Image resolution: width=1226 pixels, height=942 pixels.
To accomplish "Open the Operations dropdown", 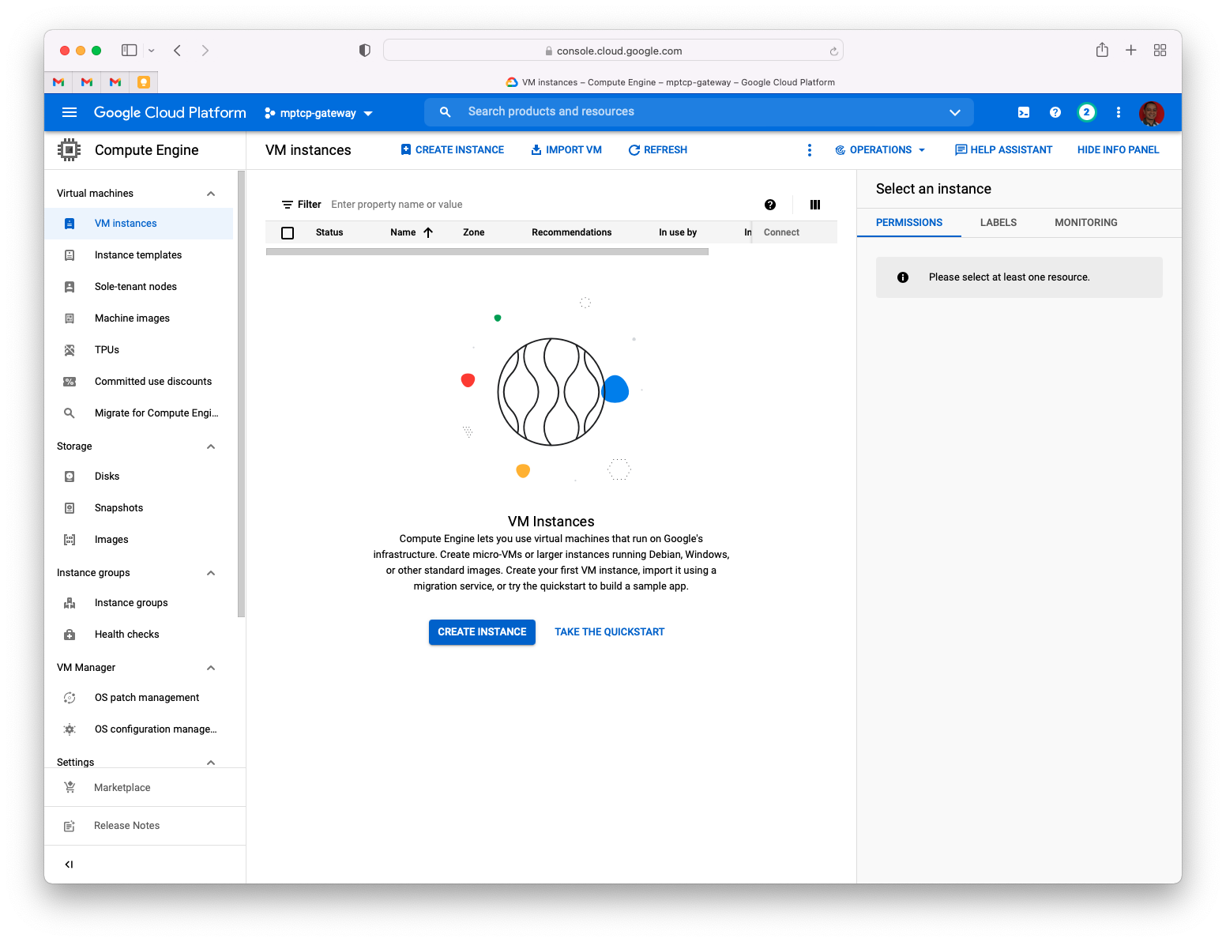I will [x=880, y=150].
